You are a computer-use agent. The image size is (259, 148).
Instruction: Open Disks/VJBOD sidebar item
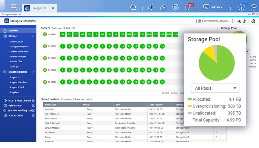click(x=16, y=42)
